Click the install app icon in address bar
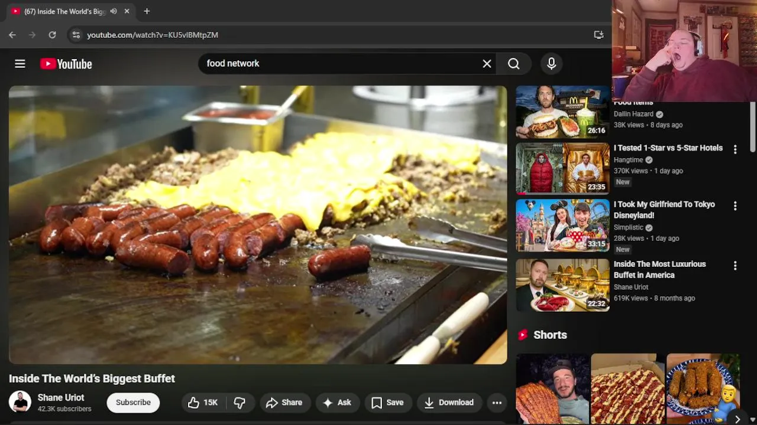The image size is (757, 425). (599, 35)
